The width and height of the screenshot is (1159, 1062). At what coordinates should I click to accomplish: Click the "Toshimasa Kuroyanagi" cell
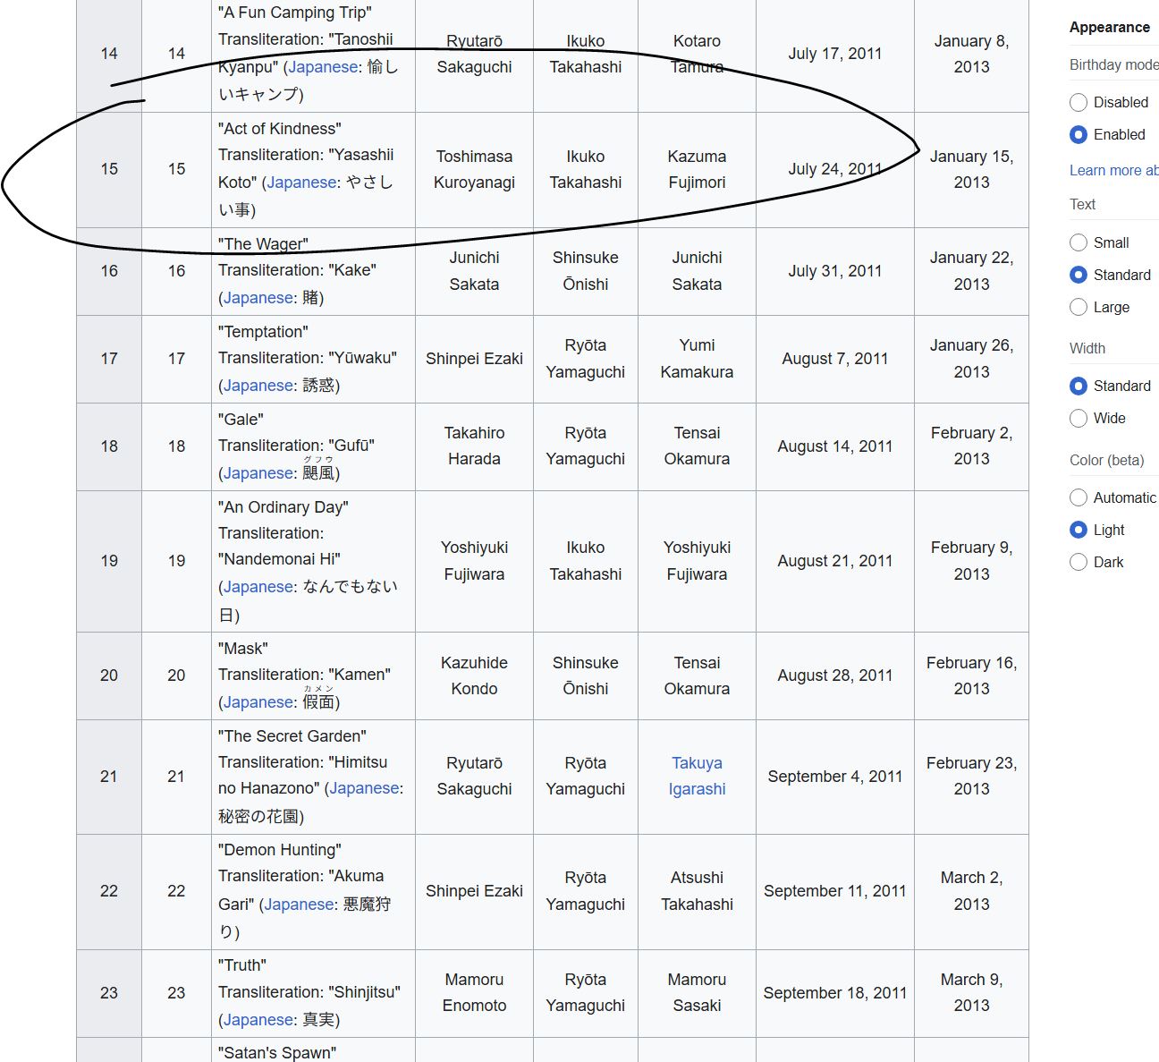474,169
